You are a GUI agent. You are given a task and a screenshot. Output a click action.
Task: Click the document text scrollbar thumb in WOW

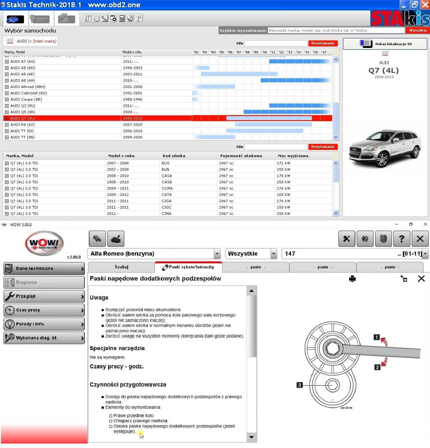point(251,326)
